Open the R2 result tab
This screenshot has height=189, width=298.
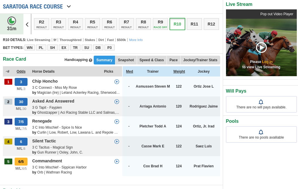(42, 24)
